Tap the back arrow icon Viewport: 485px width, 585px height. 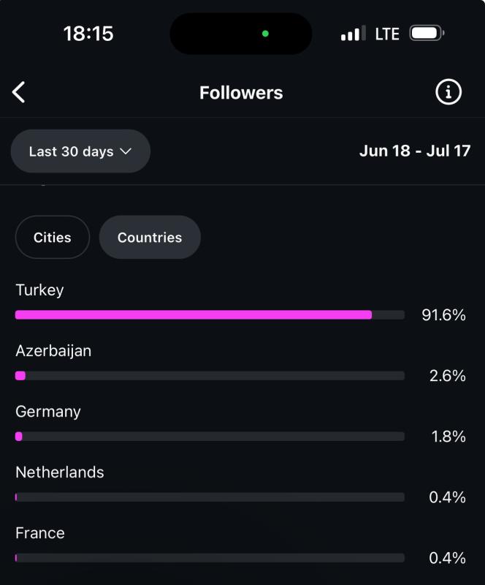(x=19, y=92)
